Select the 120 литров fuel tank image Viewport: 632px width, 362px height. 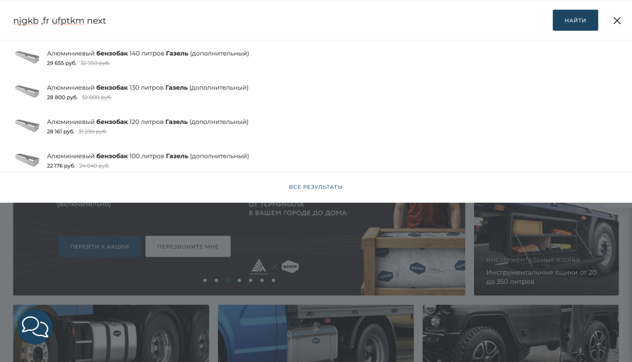click(x=27, y=126)
